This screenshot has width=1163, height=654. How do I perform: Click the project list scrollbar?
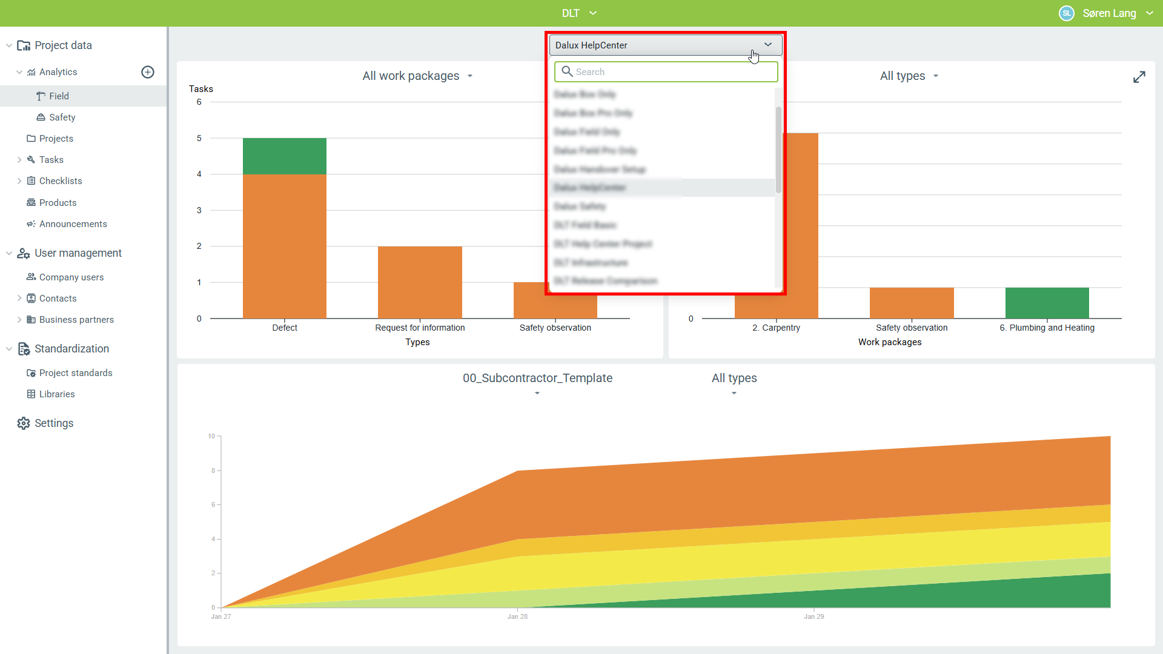pos(778,150)
